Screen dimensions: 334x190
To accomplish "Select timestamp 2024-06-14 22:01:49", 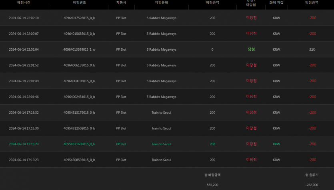I will pos(24,81).
